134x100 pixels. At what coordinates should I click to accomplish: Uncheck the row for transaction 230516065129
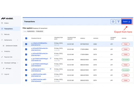(26, 75)
